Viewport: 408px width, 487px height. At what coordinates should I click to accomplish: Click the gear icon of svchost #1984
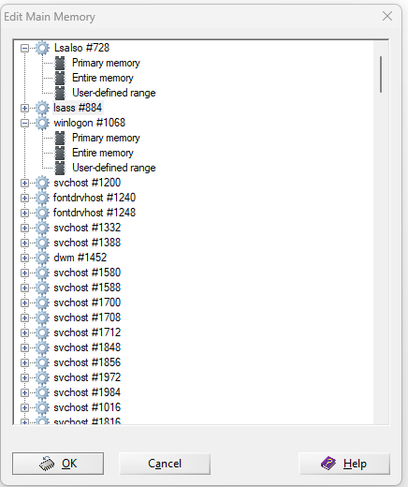42,392
